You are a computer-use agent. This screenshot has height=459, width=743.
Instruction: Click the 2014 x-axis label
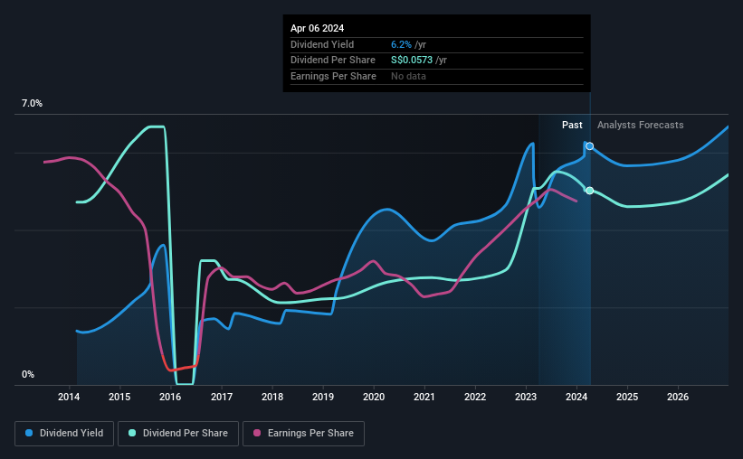[69, 397]
